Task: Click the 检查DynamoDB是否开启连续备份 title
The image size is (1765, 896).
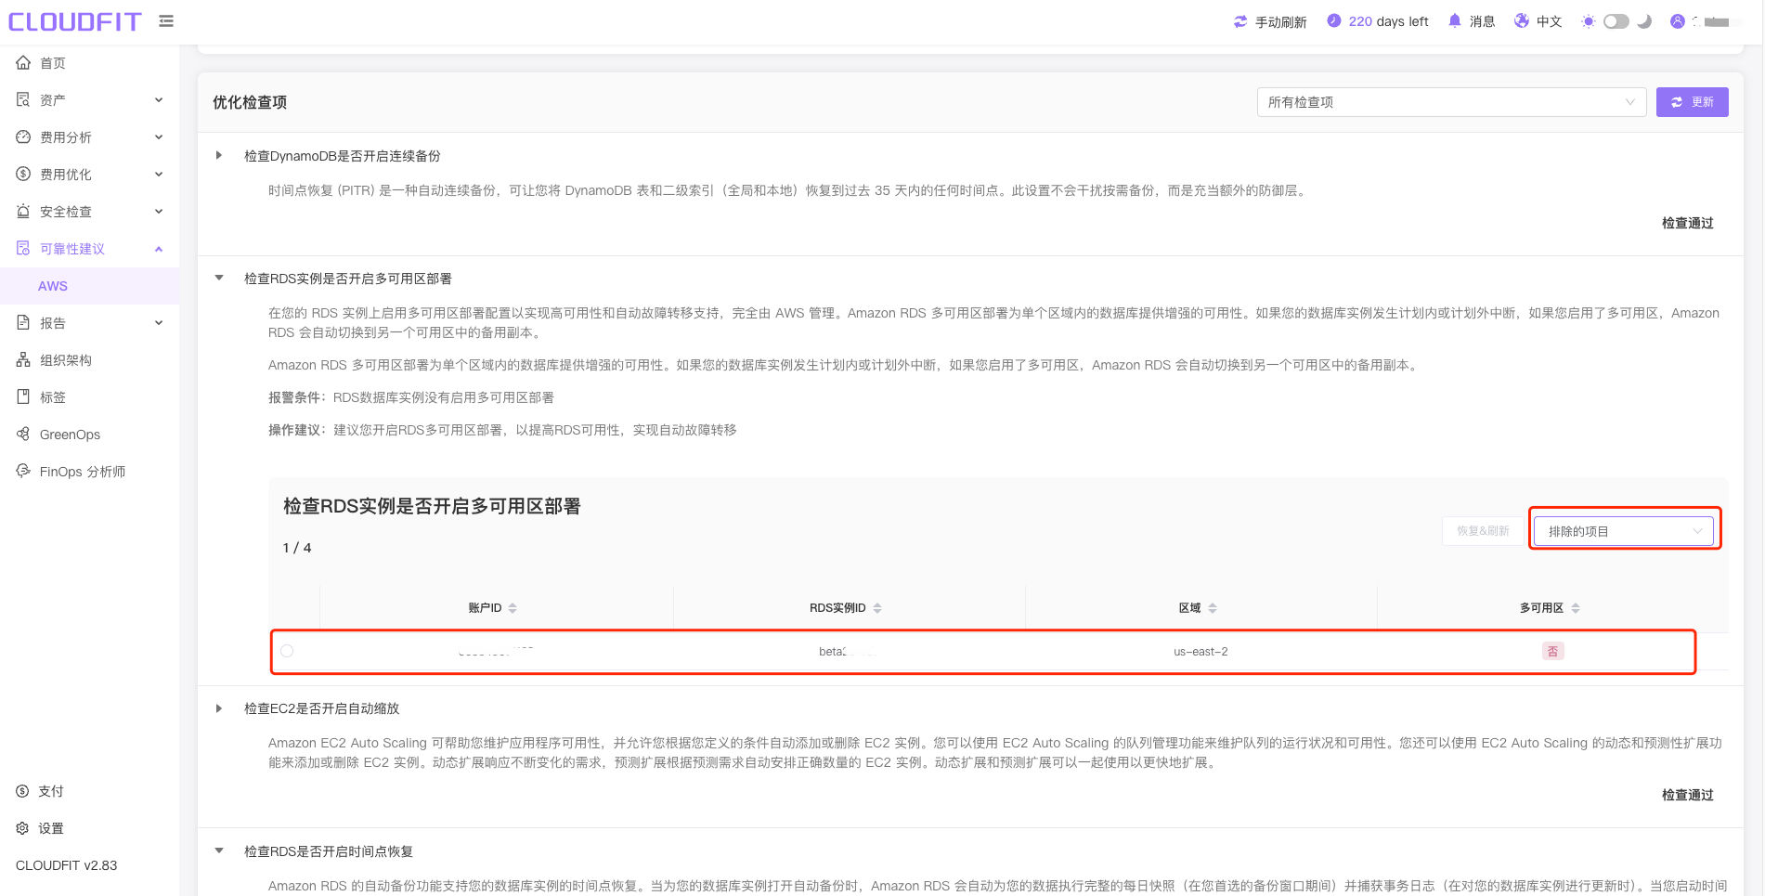Action: 342,156
